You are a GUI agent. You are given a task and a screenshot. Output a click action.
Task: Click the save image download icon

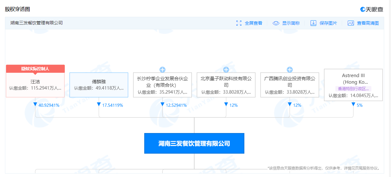pyautogui.click(x=313, y=23)
